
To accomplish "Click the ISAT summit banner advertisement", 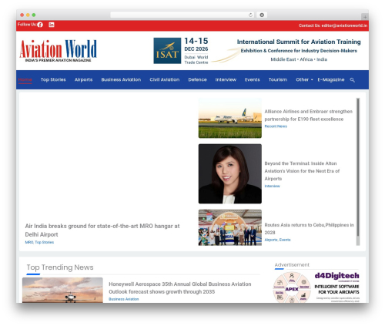I will coord(257,51).
